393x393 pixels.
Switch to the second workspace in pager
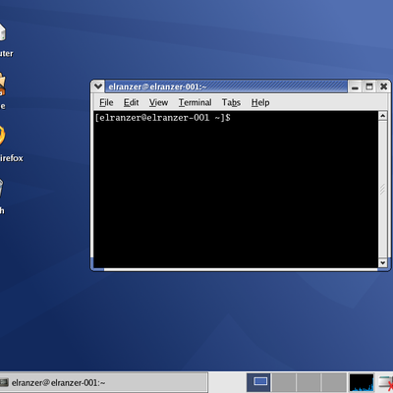click(x=284, y=382)
